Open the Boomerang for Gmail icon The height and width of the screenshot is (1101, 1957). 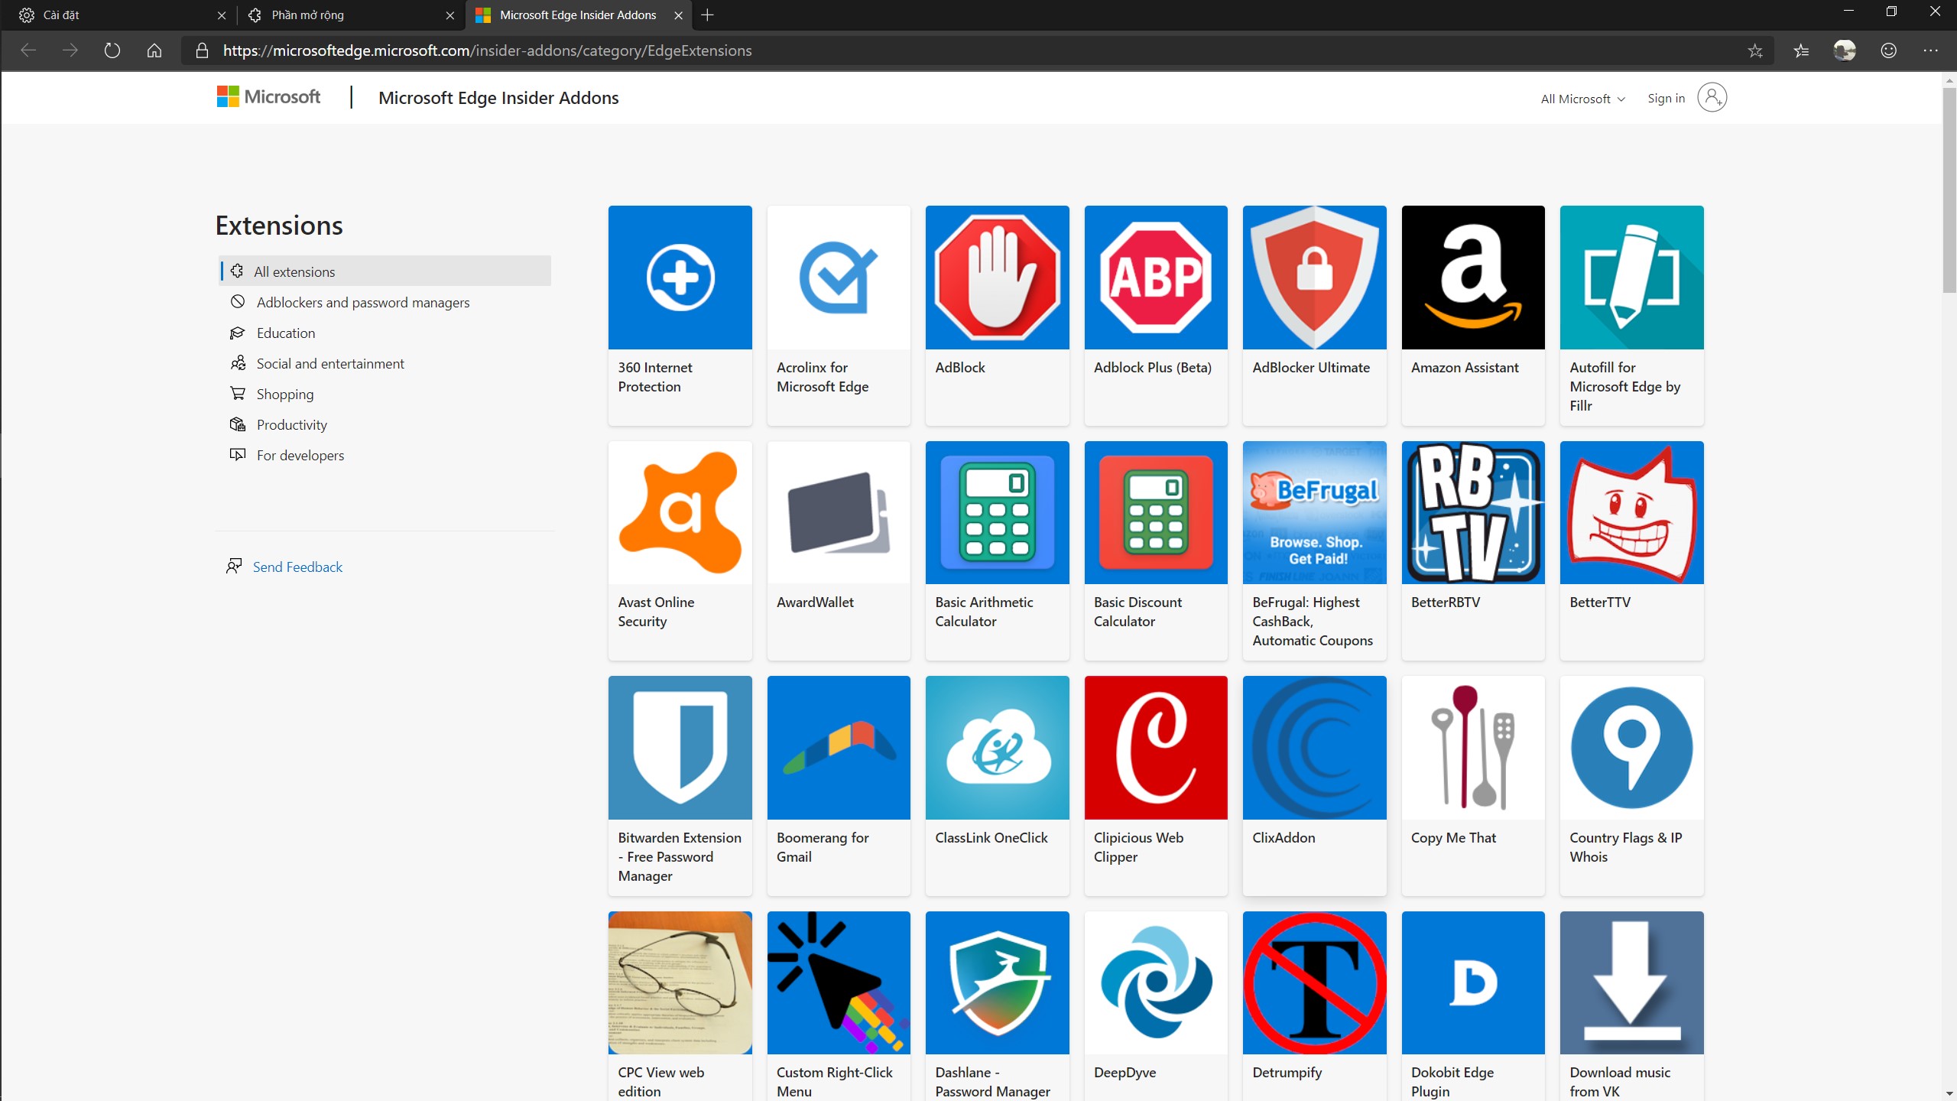pos(839,747)
